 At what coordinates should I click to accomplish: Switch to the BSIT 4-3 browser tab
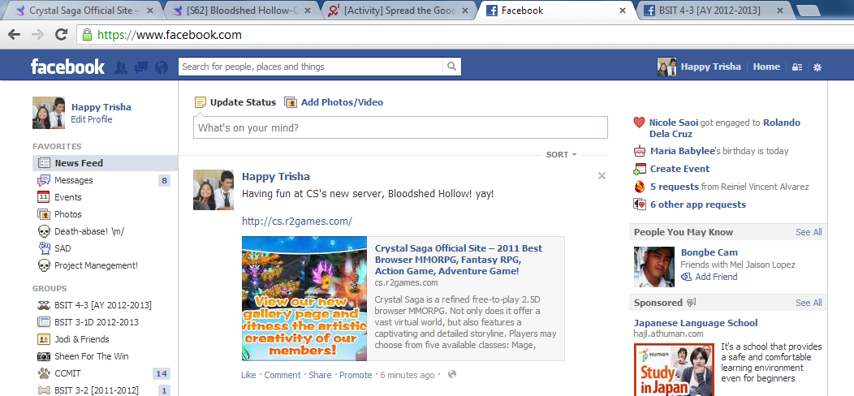tap(706, 11)
